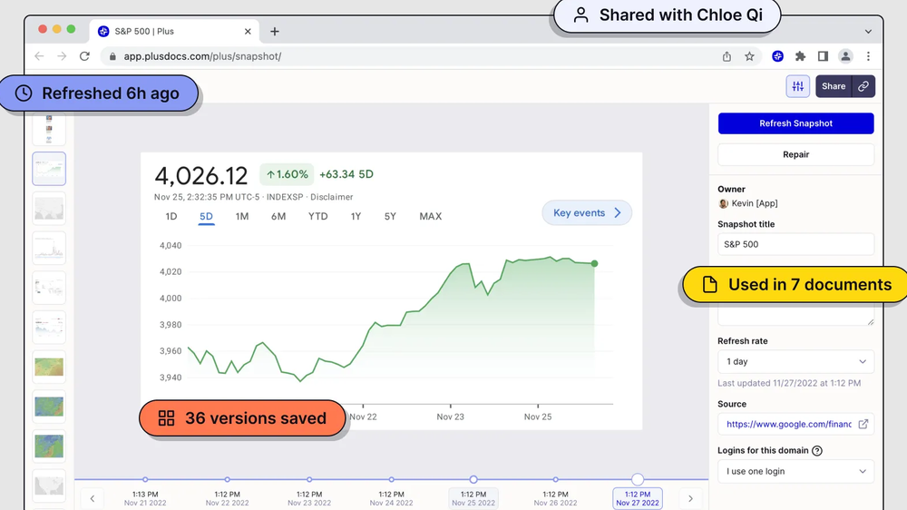Select the MAX chart range
Viewport: 907px width, 510px height.
pos(430,217)
